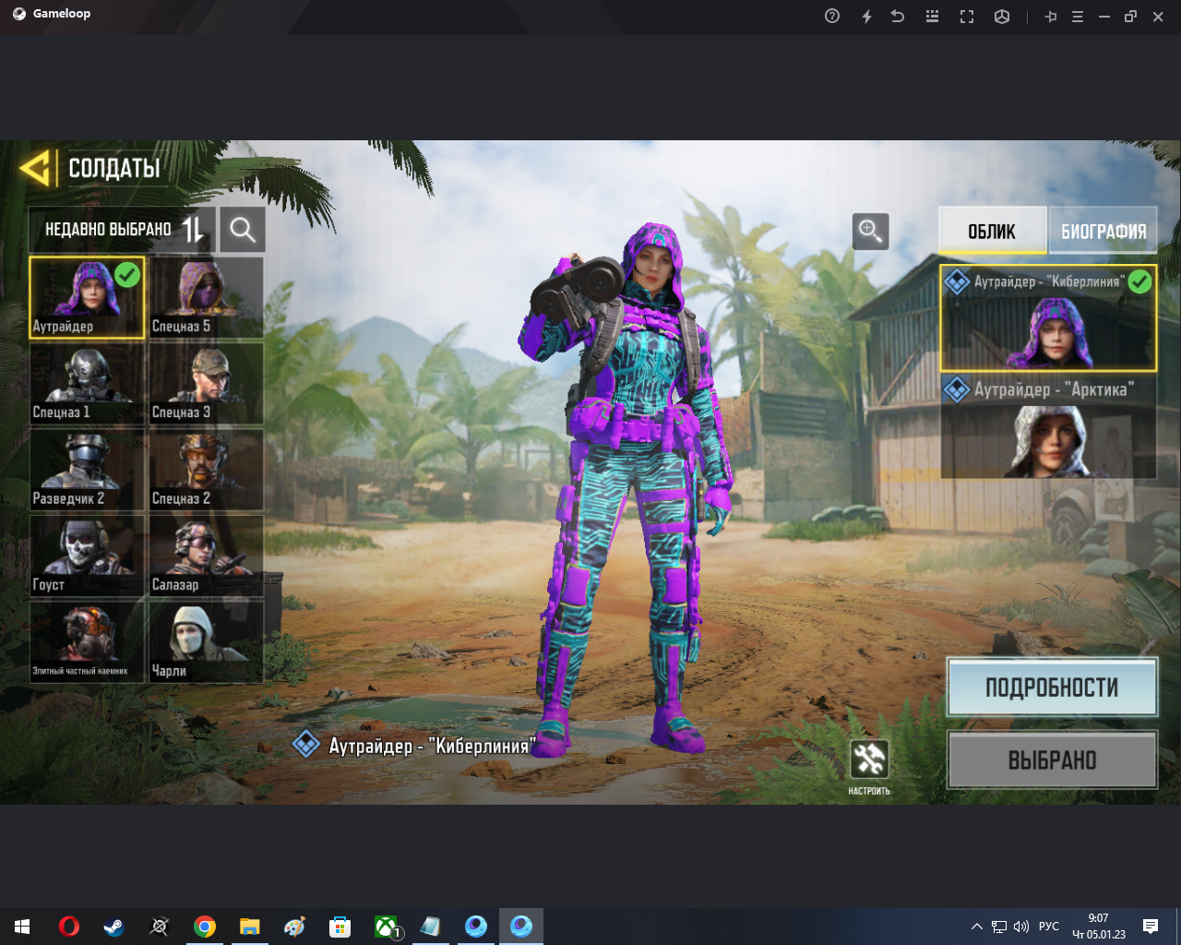Go back with the yellow arrow beside СОЛДАТЫ
Screen dimensions: 1181x945
(x=34, y=168)
